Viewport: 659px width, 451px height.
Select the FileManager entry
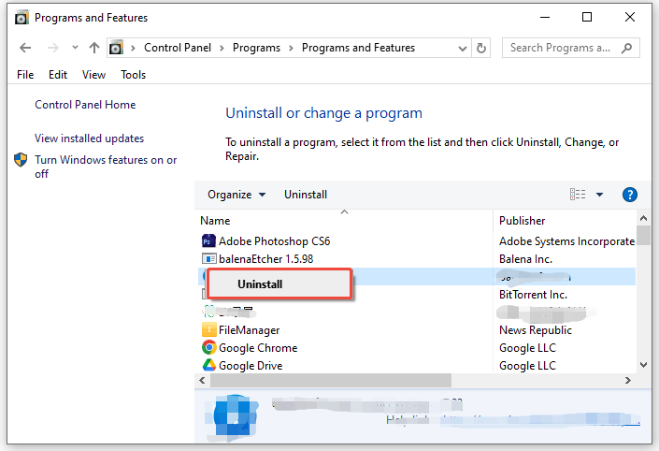point(250,330)
